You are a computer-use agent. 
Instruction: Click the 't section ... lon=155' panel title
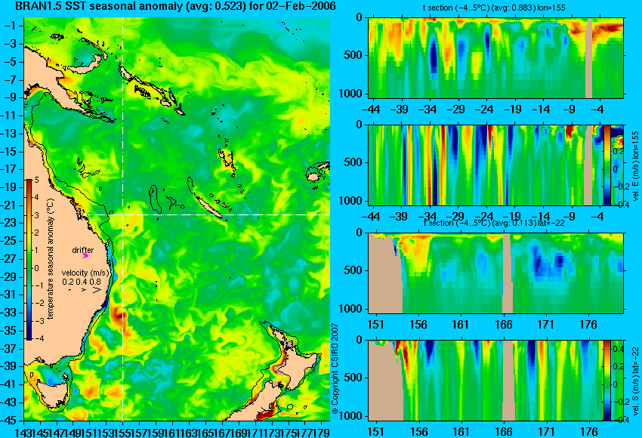(494, 8)
